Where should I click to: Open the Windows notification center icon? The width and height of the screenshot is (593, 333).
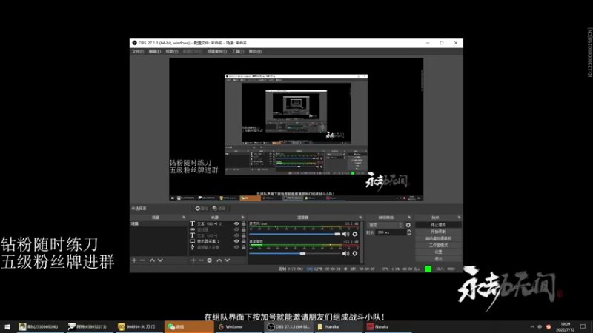coord(583,326)
